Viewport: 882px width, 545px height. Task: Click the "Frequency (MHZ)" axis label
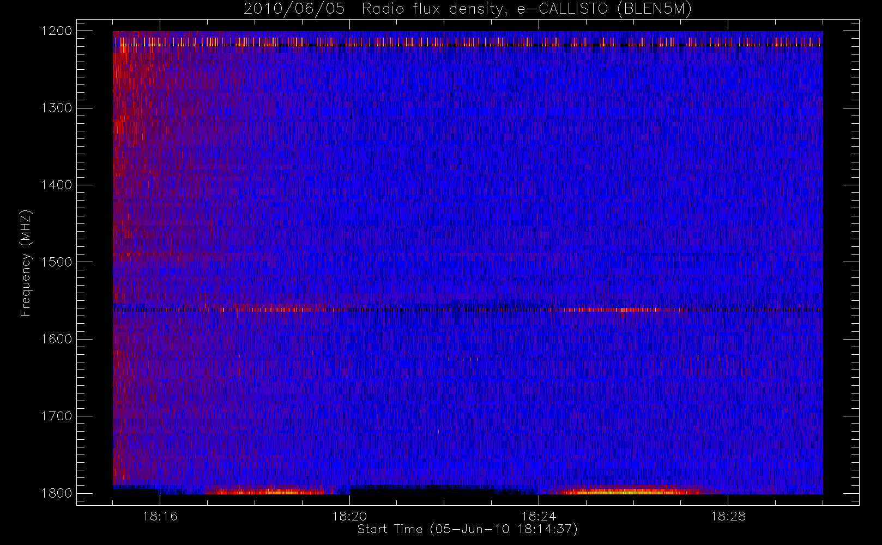pos(25,263)
